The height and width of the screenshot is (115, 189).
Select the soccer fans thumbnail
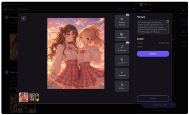coord(34,97)
